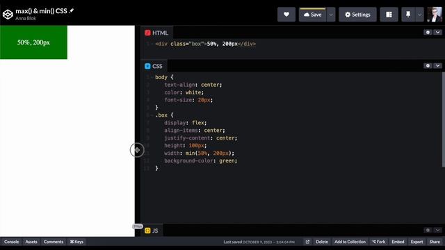Click the justify-content: center line
Screen dimensions: 445x250
pyautogui.click(x=201, y=138)
